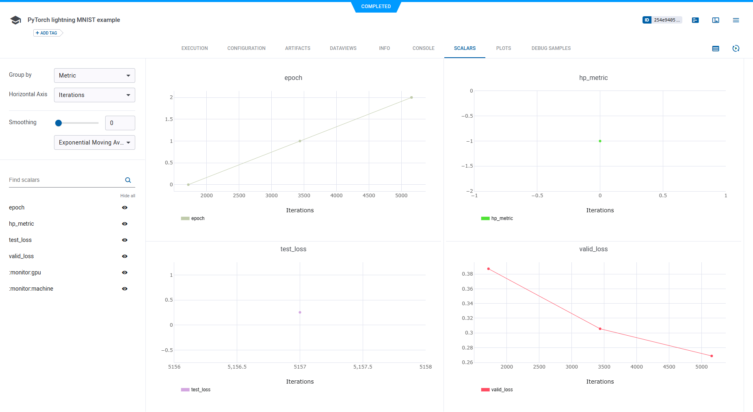Open the DEBUG SAMPLES tab

point(551,48)
